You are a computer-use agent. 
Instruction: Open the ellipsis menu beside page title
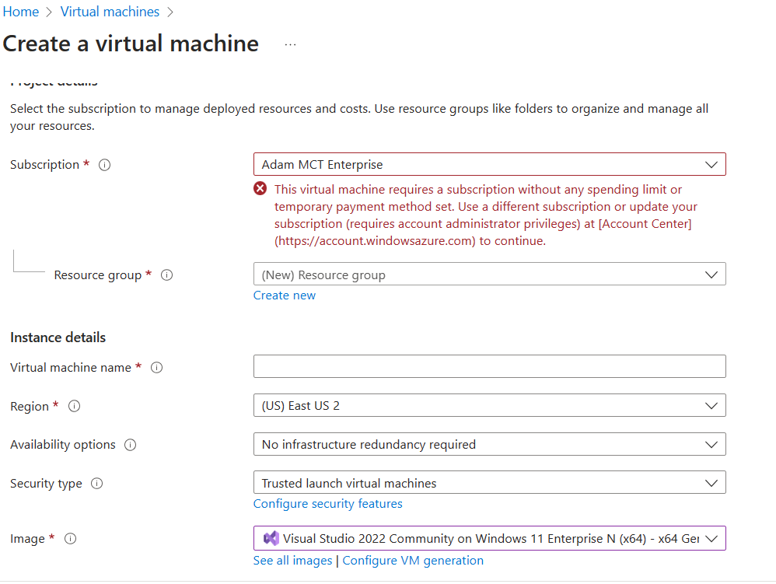[x=290, y=44]
